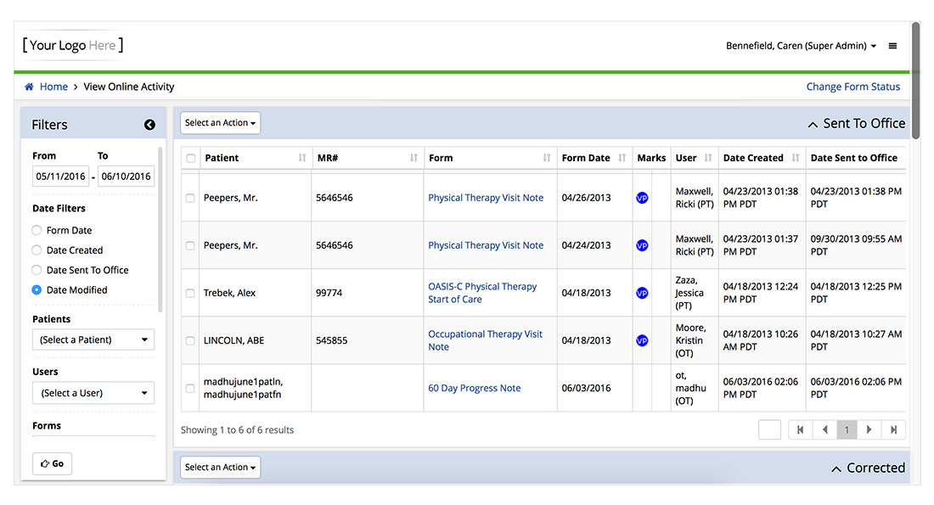Viewport: 934px width, 505px height.
Task: Click the Marks column header
Action: point(651,158)
